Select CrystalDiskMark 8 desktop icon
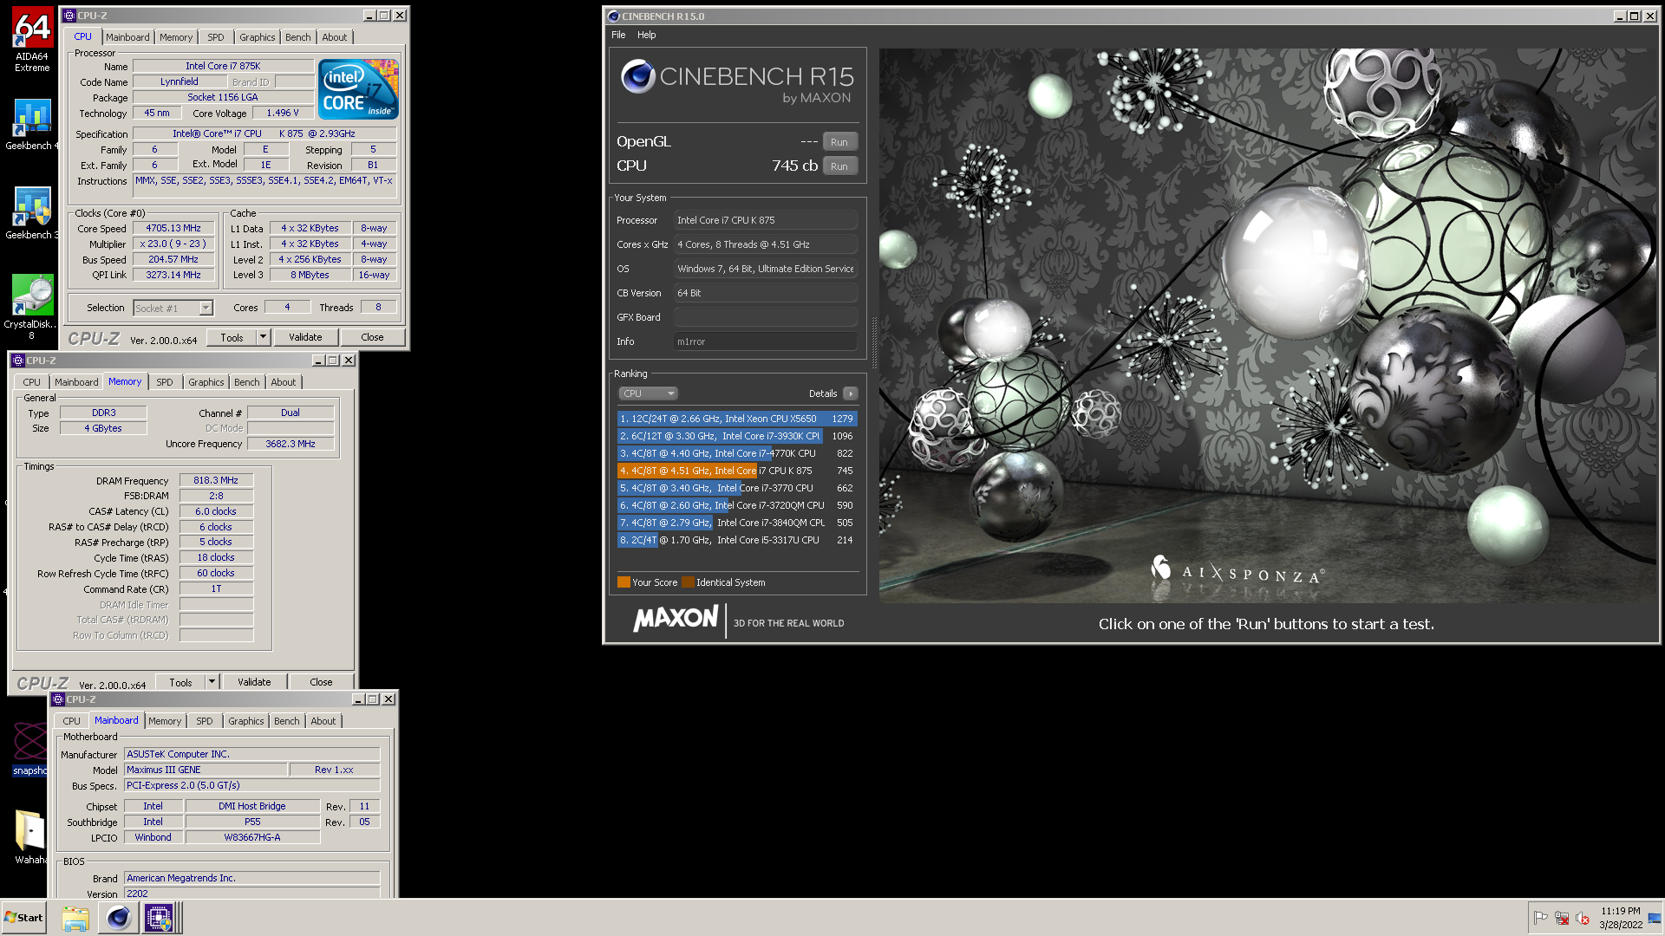 32,307
